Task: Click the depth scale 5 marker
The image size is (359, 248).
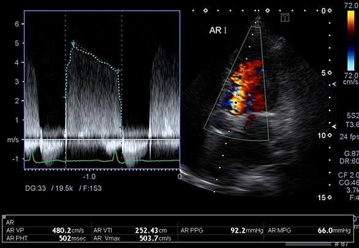Action: (327, 73)
